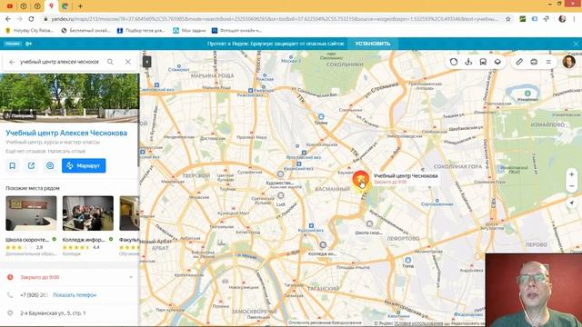Open the Chrome profile avatar
This screenshot has height=327, width=582.
[562, 19]
